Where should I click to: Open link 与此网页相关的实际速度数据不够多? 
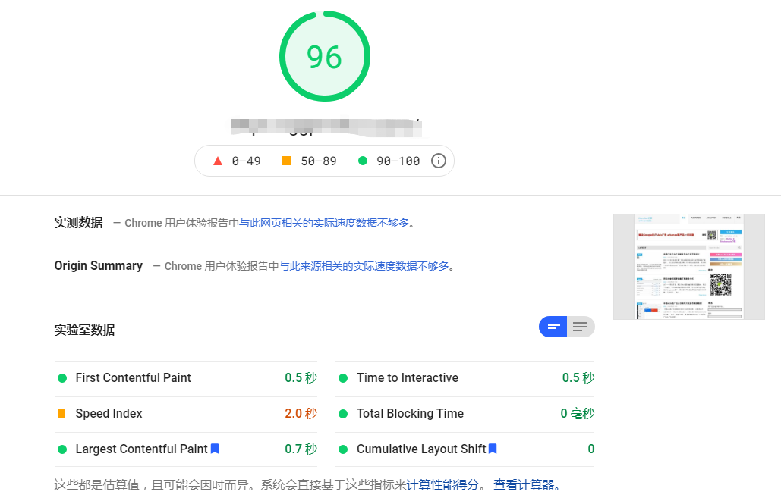324,223
